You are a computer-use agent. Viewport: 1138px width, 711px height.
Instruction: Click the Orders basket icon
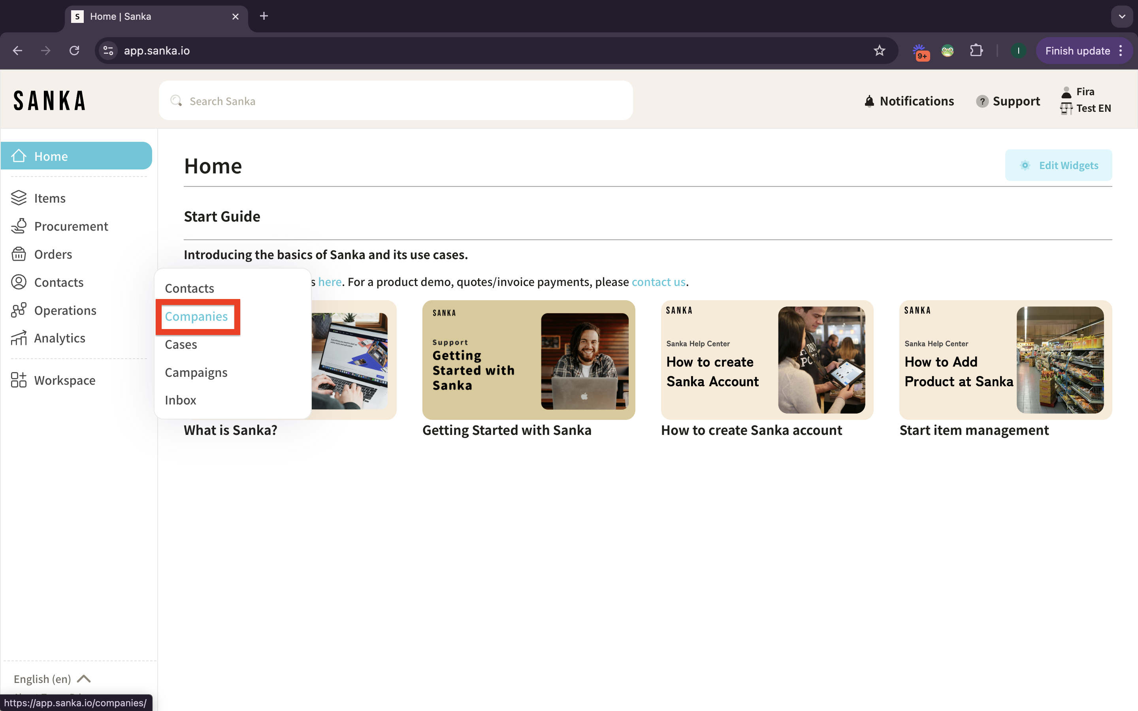19,254
